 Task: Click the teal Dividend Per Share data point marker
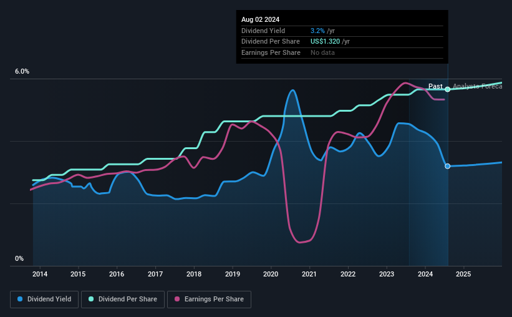point(448,89)
